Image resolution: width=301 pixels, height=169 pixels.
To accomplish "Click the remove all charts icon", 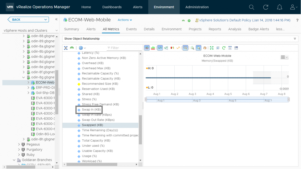I will [218, 48].
